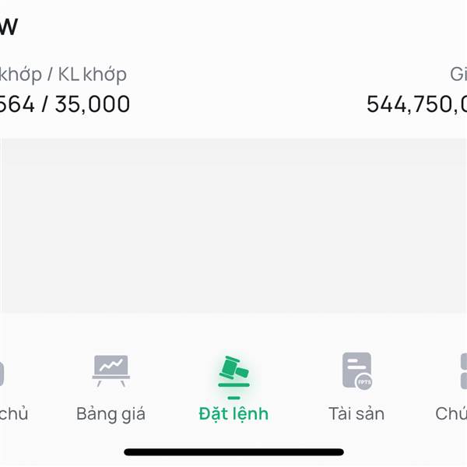Click the 564 / 35,000 matched value

click(65, 104)
